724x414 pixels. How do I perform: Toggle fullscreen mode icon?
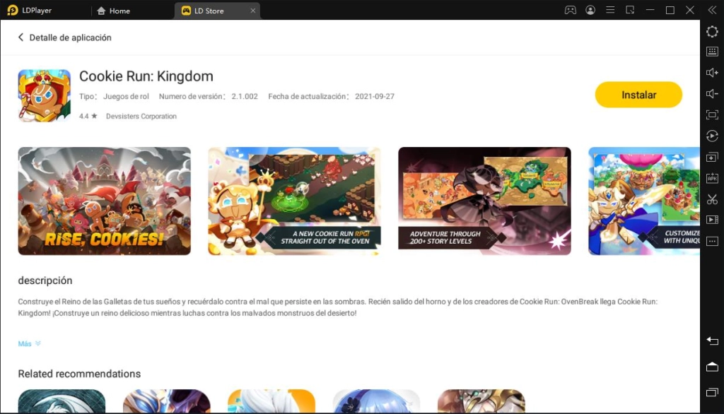tap(712, 114)
